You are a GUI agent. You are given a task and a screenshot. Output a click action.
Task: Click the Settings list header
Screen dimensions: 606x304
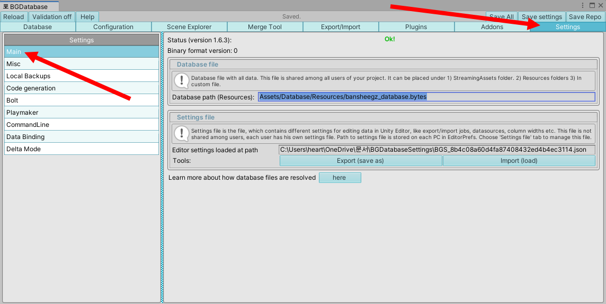(x=82, y=40)
